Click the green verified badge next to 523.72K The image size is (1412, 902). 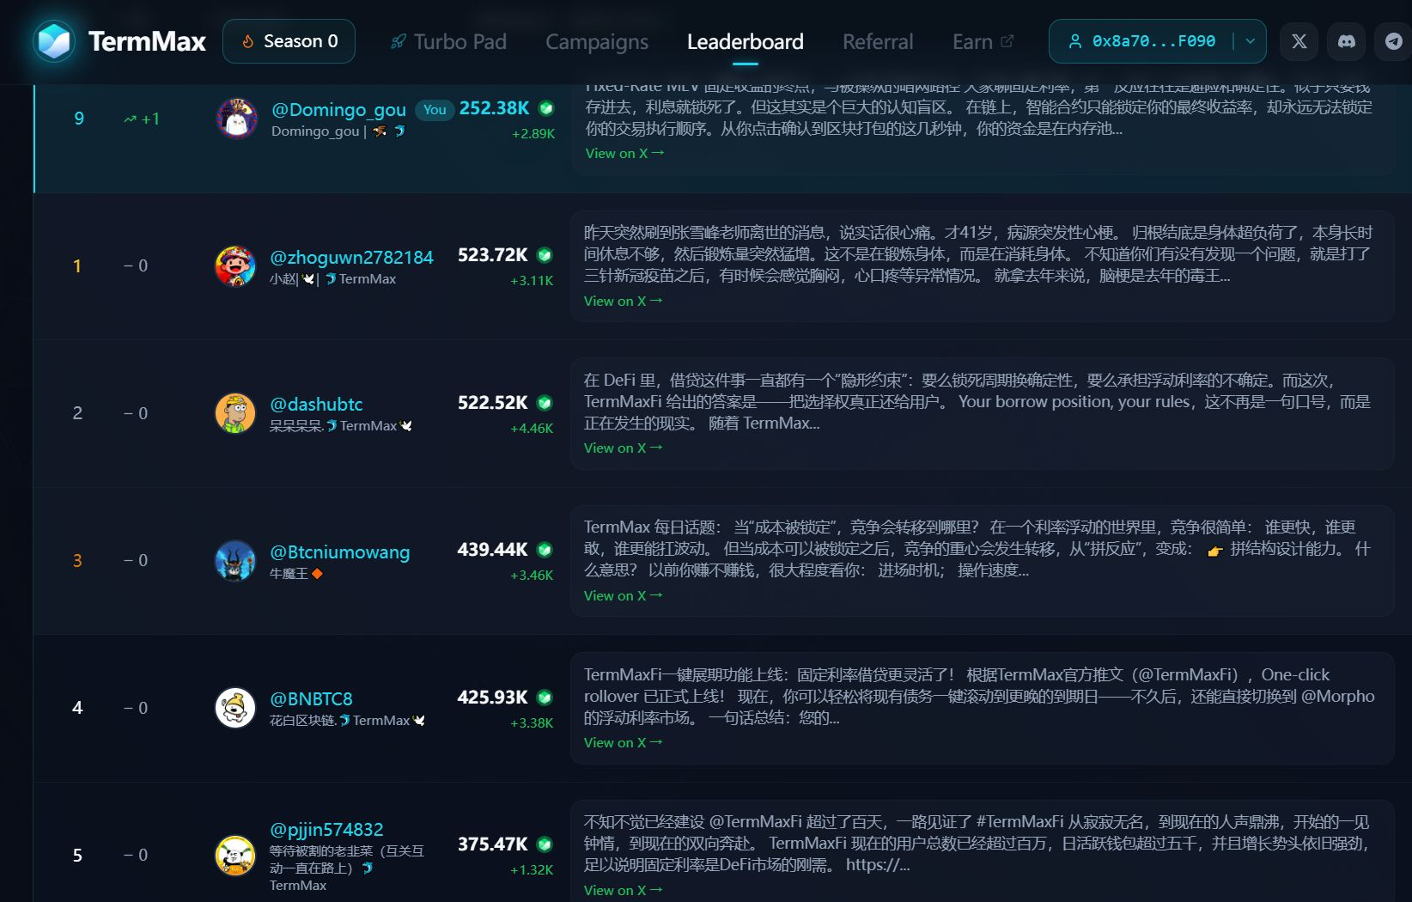(544, 255)
